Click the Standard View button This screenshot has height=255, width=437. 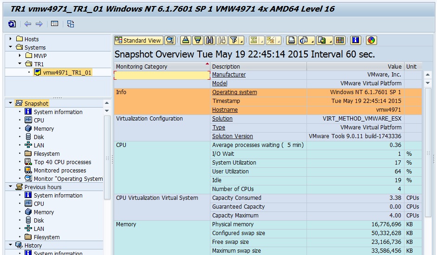coord(138,40)
